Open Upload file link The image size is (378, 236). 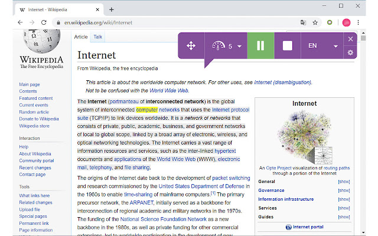pos(30,209)
